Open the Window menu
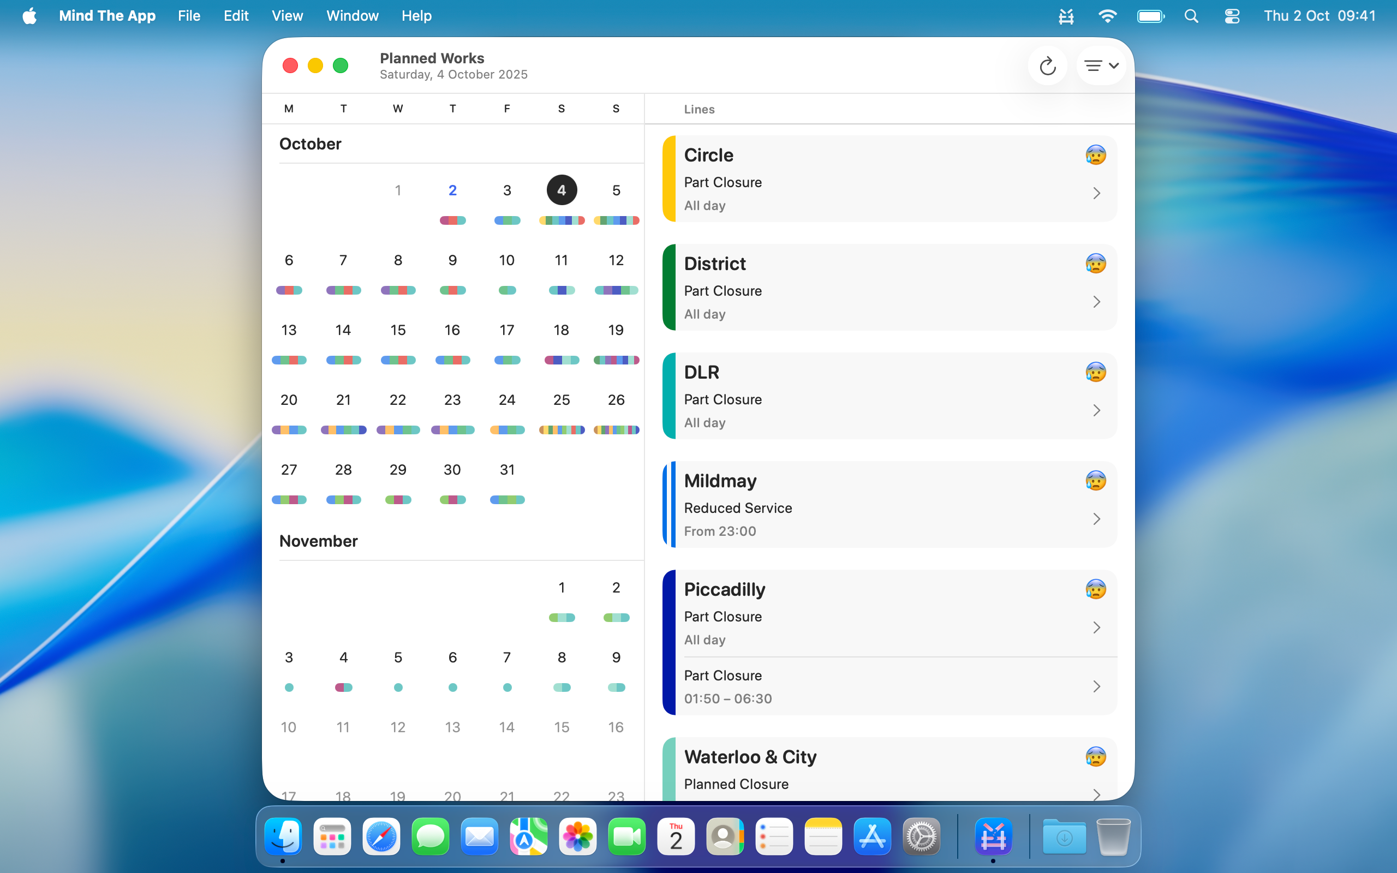 pyautogui.click(x=352, y=16)
